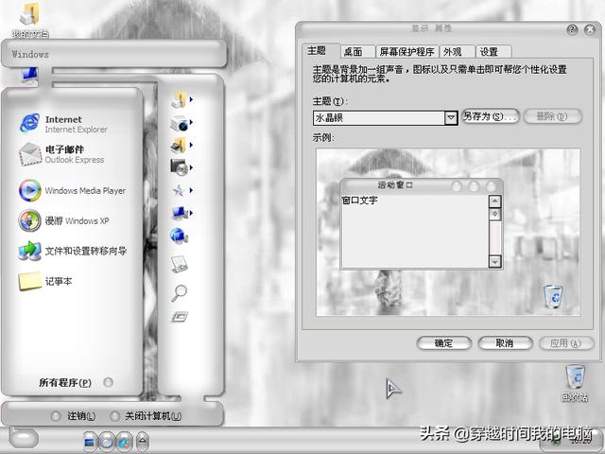Click the recycle bin inside the theme preview

(553, 296)
